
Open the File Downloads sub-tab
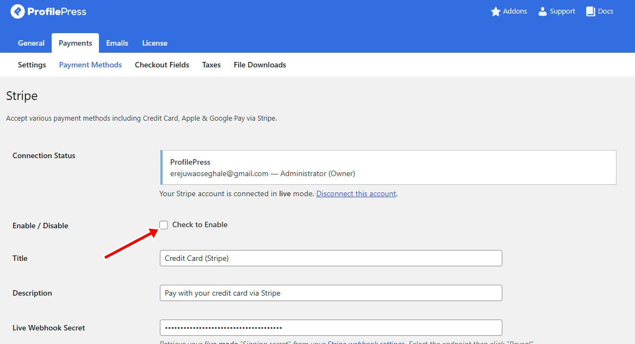click(x=260, y=65)
